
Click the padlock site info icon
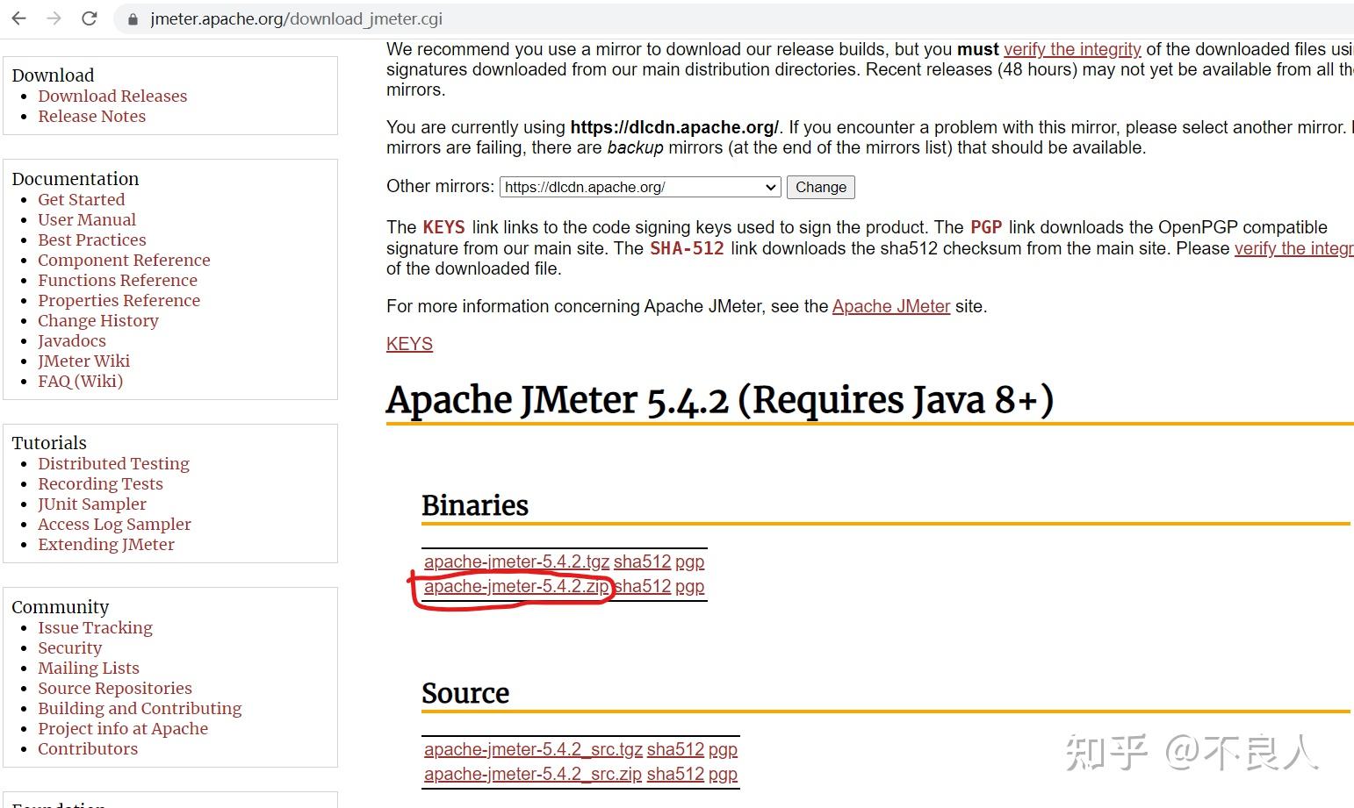pos(133,19)
